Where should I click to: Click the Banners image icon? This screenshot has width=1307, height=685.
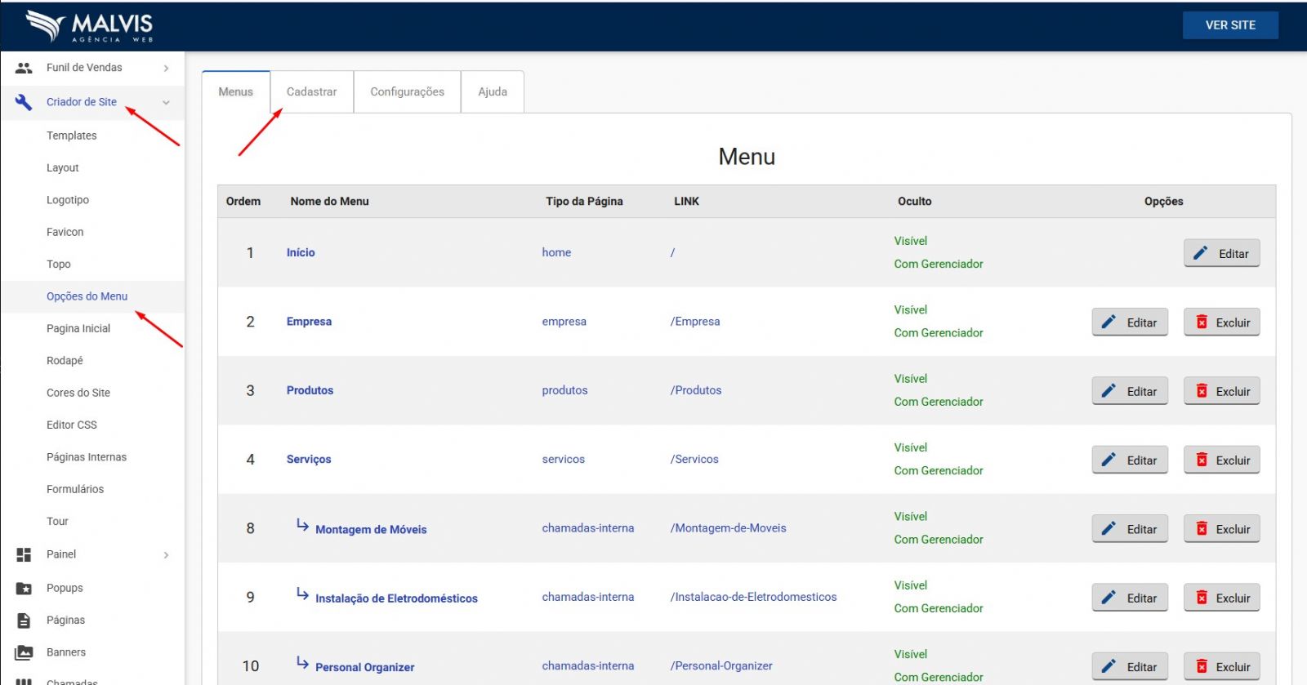24,652
